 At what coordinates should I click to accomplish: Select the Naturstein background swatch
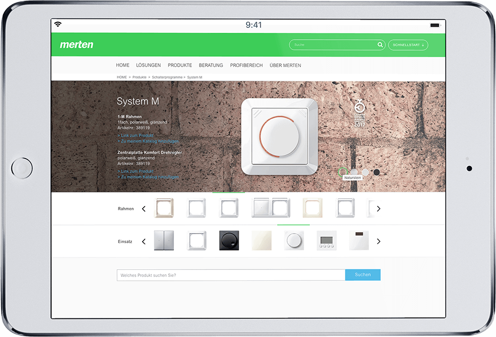[x=342, y=172]
